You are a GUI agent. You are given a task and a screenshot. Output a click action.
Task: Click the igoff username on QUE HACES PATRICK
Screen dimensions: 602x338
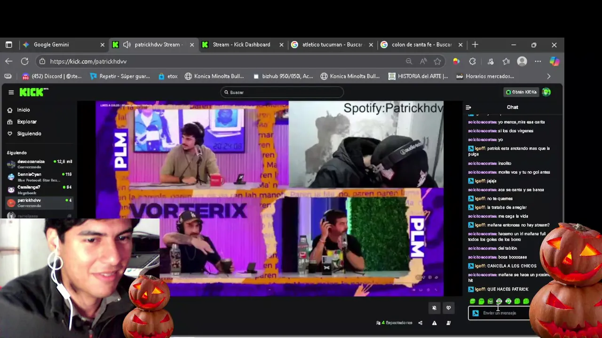coord(480,289)
